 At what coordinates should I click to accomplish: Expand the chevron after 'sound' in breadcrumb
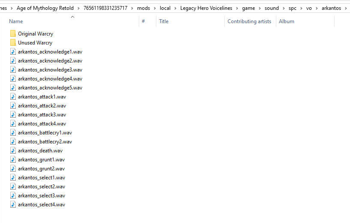(284, 8)
